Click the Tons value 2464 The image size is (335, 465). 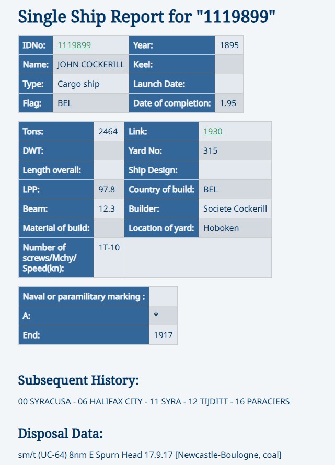pyautogui.click(x=108, y=132)
